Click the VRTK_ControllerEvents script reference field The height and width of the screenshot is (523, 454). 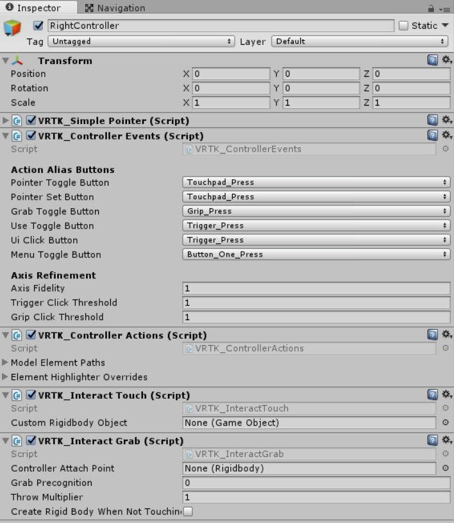[x=309, y=149]
